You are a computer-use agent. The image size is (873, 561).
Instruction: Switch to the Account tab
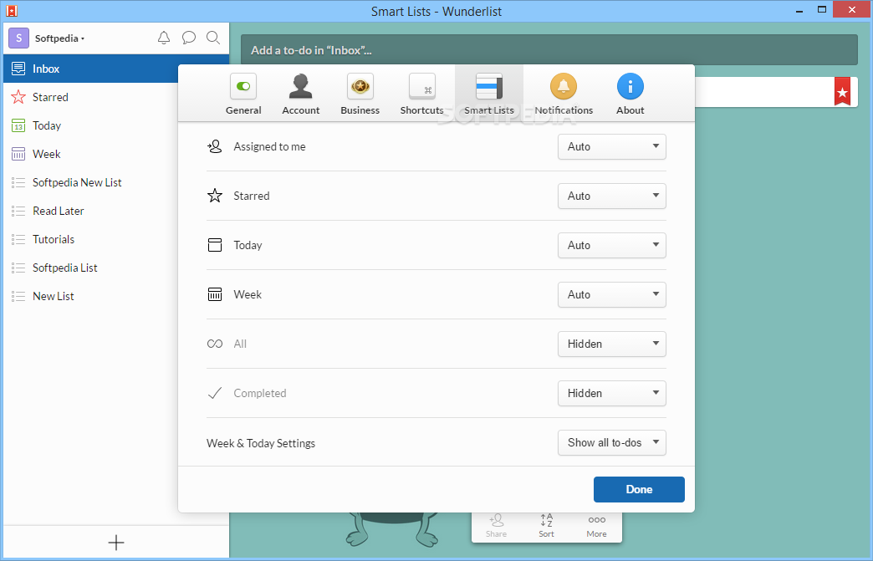coord(301,94)
